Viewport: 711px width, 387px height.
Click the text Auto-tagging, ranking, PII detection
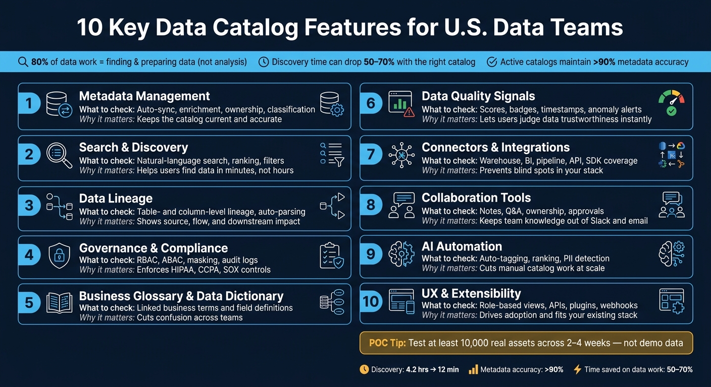point(544,259)
